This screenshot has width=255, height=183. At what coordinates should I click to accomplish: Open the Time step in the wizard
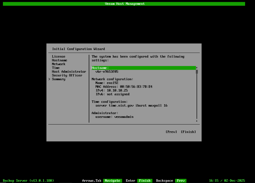(56, 68)
